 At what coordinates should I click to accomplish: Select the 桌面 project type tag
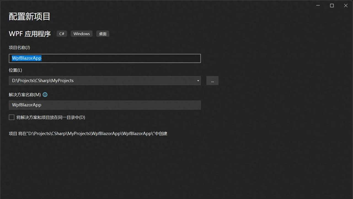[102, 34]
